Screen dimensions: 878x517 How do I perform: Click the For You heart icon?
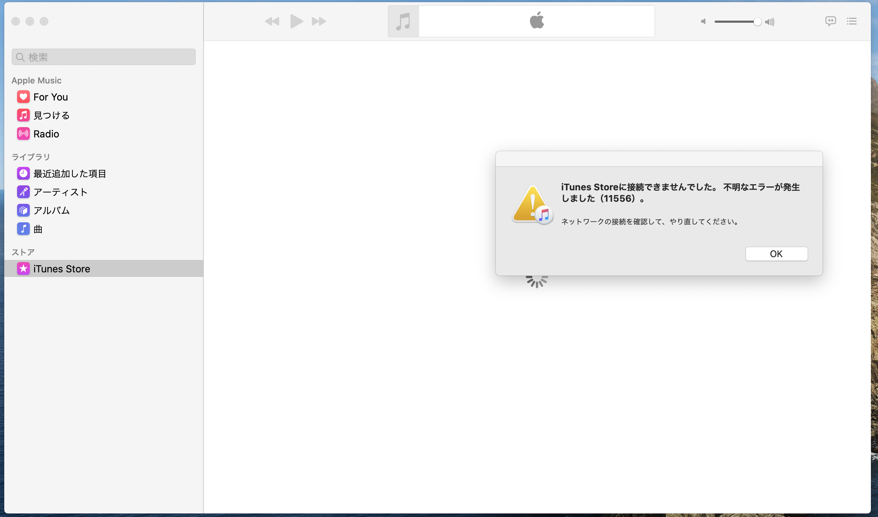point(23,97)
